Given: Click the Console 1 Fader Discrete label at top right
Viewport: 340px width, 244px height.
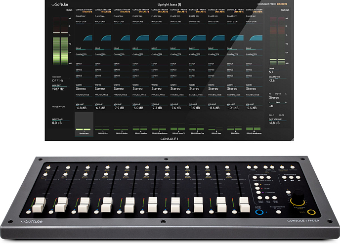Looking at the screenshot, I should (272, 4).
